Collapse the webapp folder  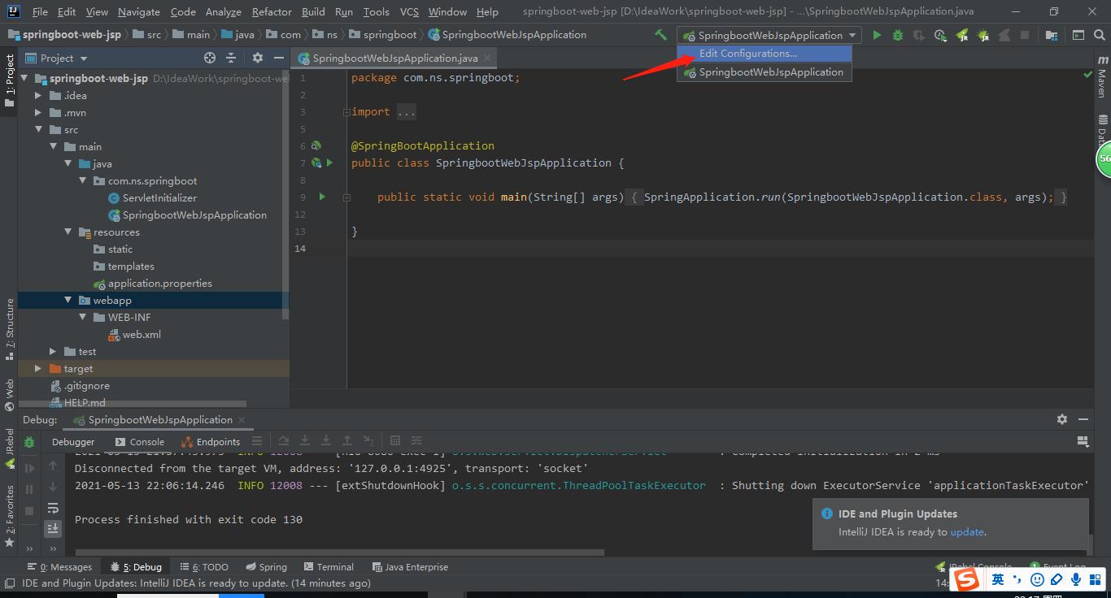pos(68,300)
